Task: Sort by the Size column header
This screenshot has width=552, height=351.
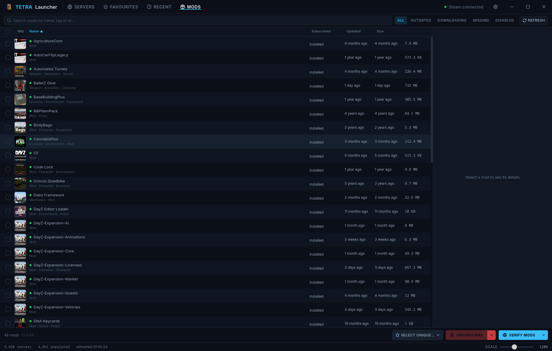Action: 380,31
